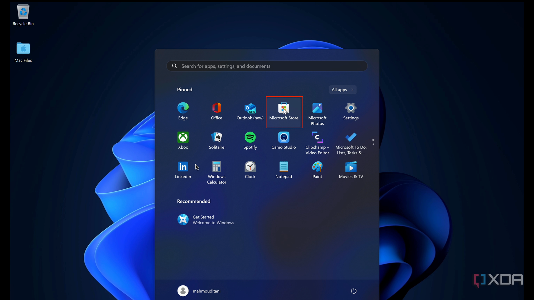Open Solitaire from pinned apps
Image resolution: width=534 pixels, height=300 pixels.
click(x=217, y=141)
